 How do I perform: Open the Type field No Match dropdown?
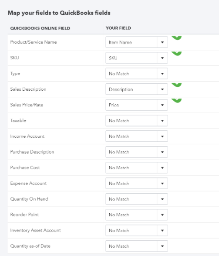pos(137,74)
